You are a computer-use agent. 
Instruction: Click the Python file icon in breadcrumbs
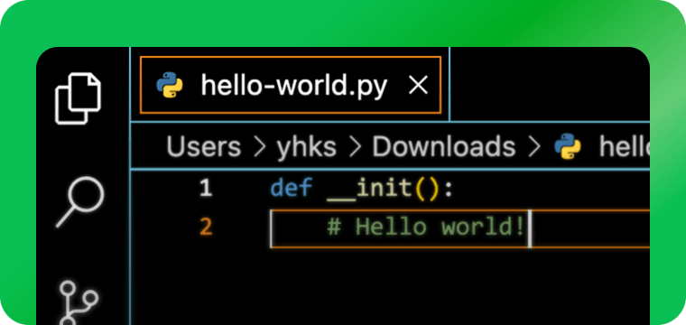(x=568, y=146)
